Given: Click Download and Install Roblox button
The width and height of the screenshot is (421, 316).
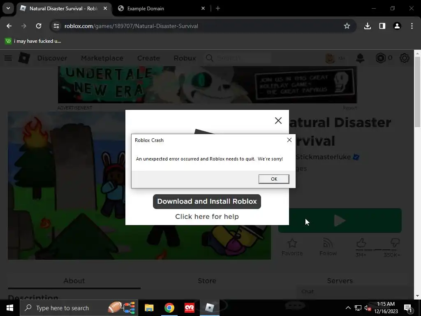Looking at the screenshot, I should pyautogui.click(x=207, y=202).
